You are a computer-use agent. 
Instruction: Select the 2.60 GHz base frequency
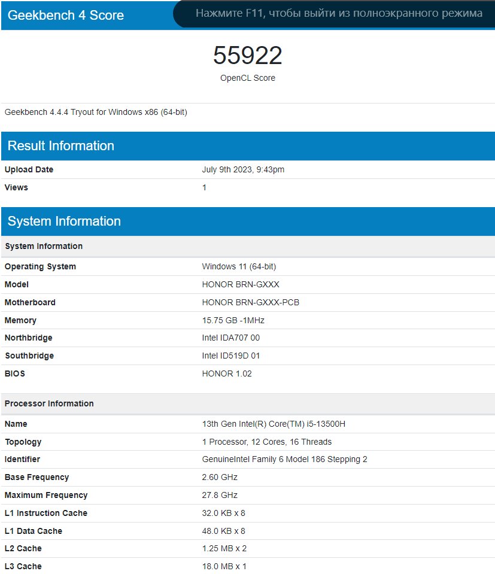[x=220, y=478]
